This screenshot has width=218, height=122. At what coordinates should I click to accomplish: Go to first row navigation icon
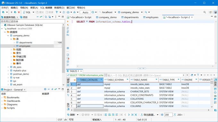pos(122,115)
